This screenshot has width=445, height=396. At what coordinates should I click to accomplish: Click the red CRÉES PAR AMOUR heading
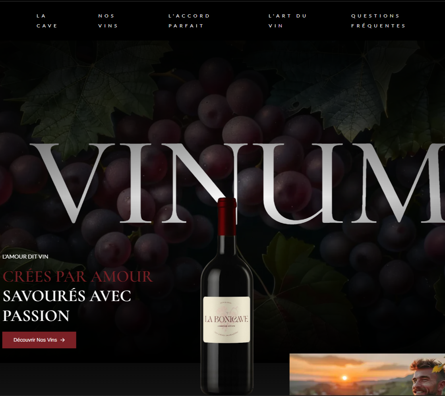pyautogui.click(x=78, y=276)
